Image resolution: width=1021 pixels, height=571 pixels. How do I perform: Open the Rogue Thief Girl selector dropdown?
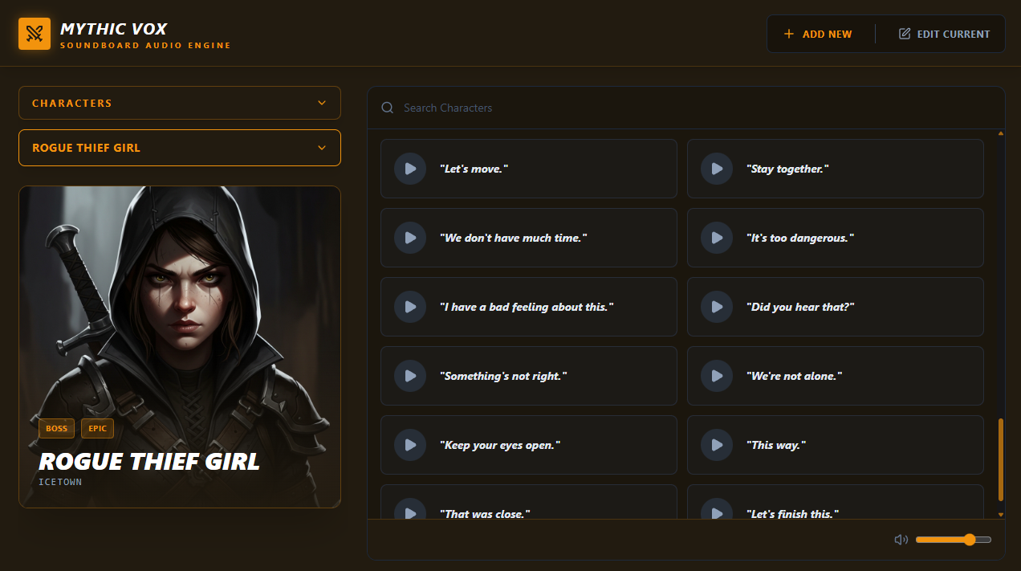(180, 148)
